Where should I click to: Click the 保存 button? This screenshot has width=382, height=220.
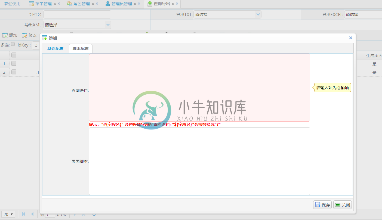[x=322, y=205]
